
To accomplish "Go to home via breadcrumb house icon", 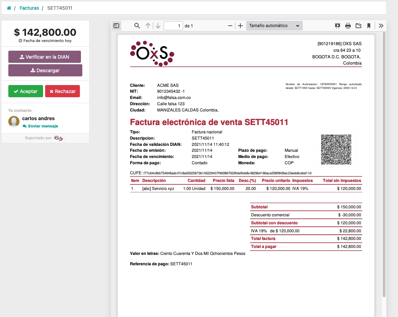I will [x=9, y=8].
